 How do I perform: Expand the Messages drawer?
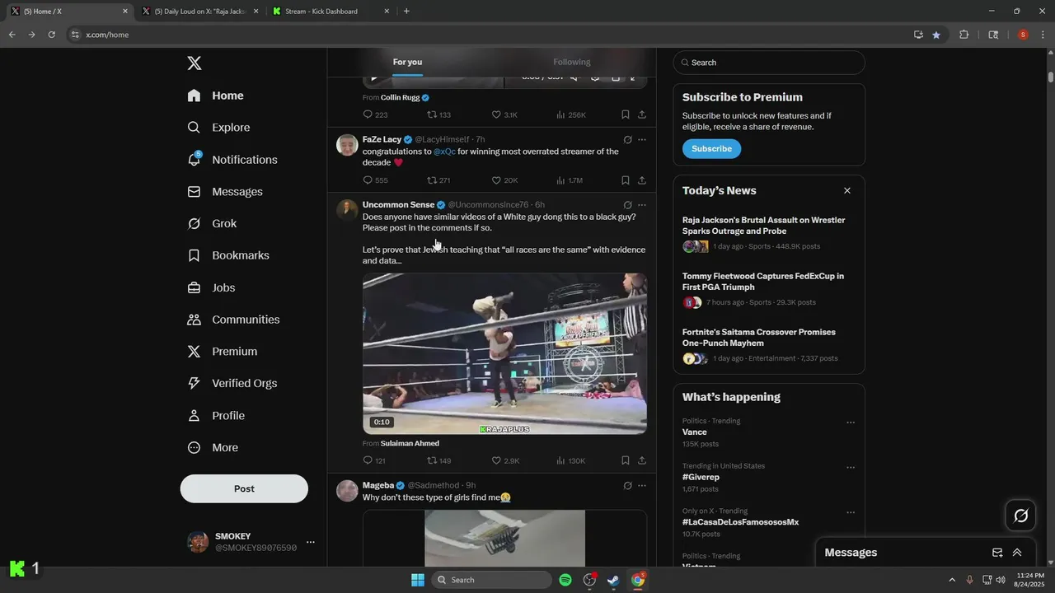[x=1017, y=553]
